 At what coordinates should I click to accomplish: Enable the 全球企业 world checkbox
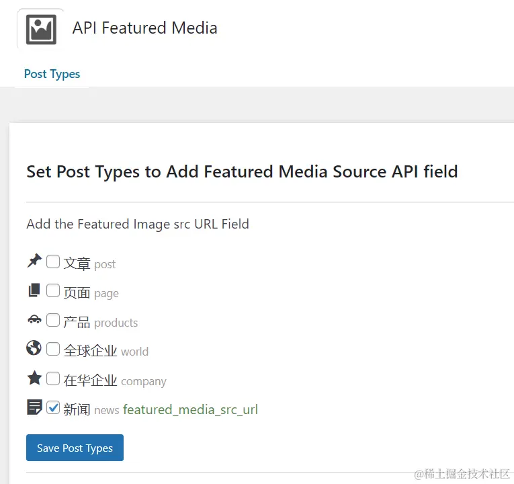(53, 349)
